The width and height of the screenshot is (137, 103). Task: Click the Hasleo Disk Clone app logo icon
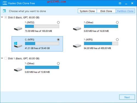[5, 3]
